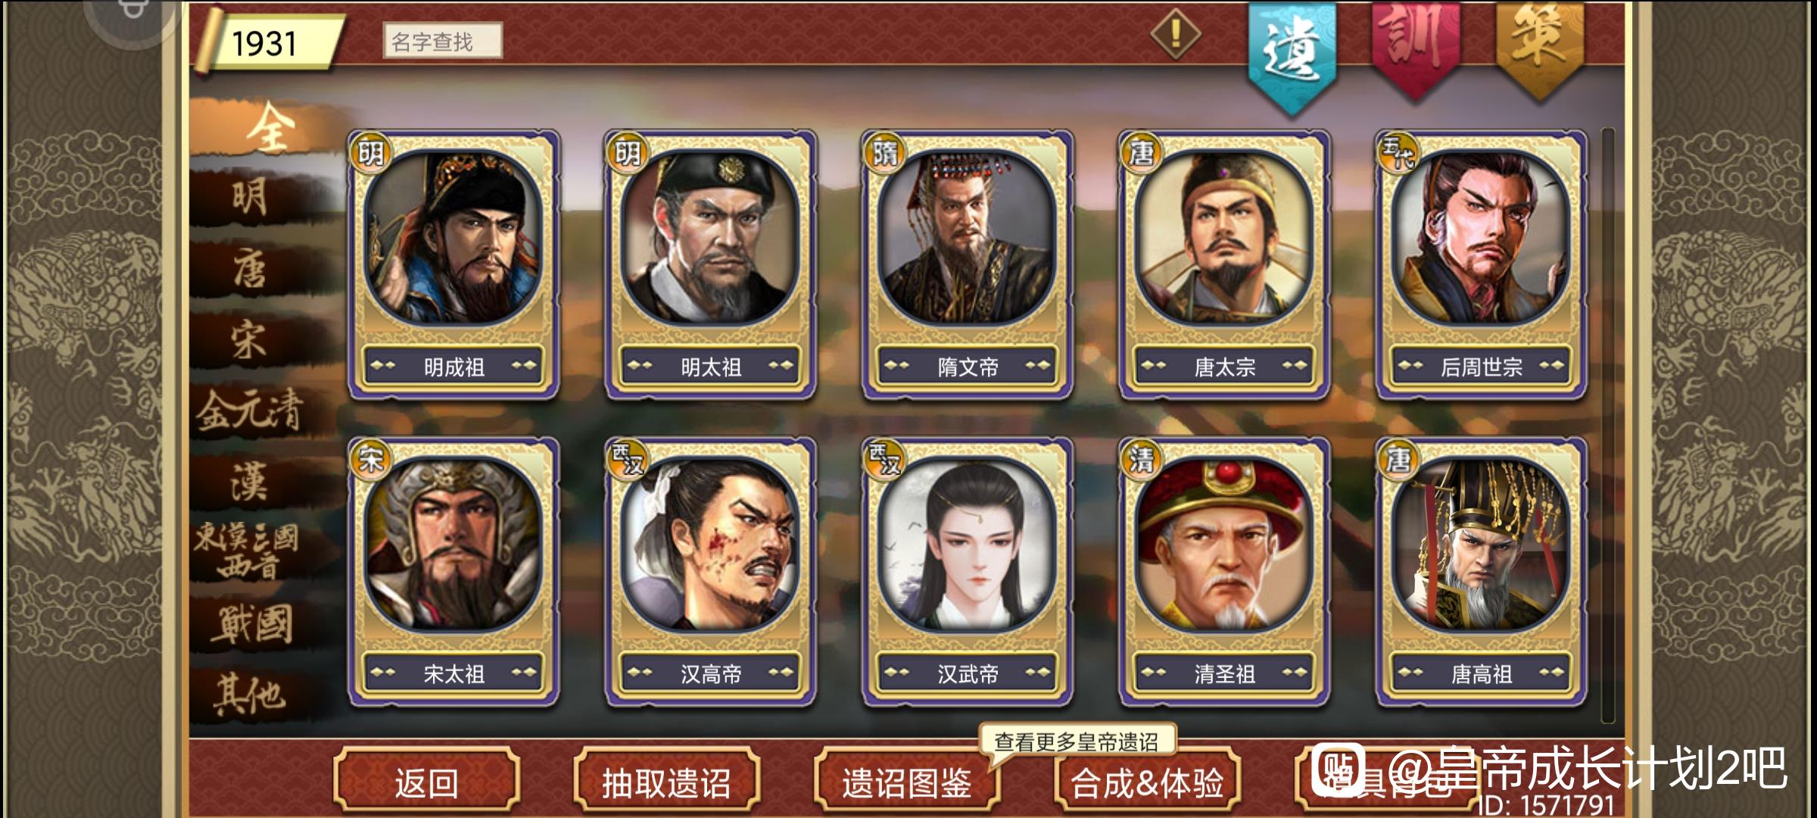Open the red 訓 banner tab

click(1415, 48)
